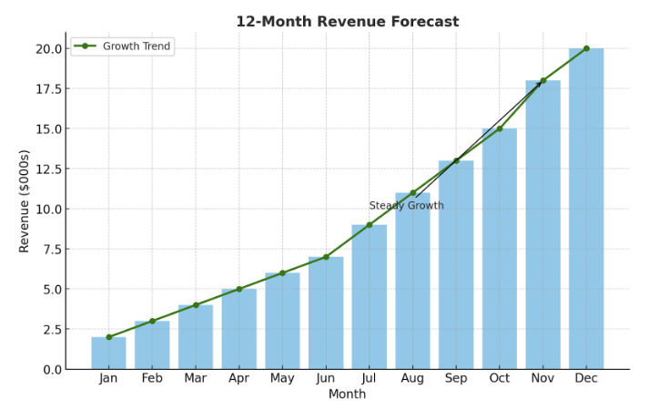Image resolution: width=659 pixels, height=410 pixels.
Task: Select the May label on x-axis
Action: 282,378
